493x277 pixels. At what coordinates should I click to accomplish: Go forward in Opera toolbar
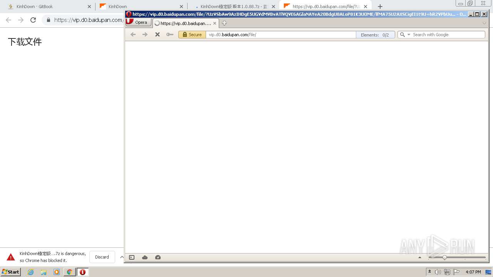(145, 35)
